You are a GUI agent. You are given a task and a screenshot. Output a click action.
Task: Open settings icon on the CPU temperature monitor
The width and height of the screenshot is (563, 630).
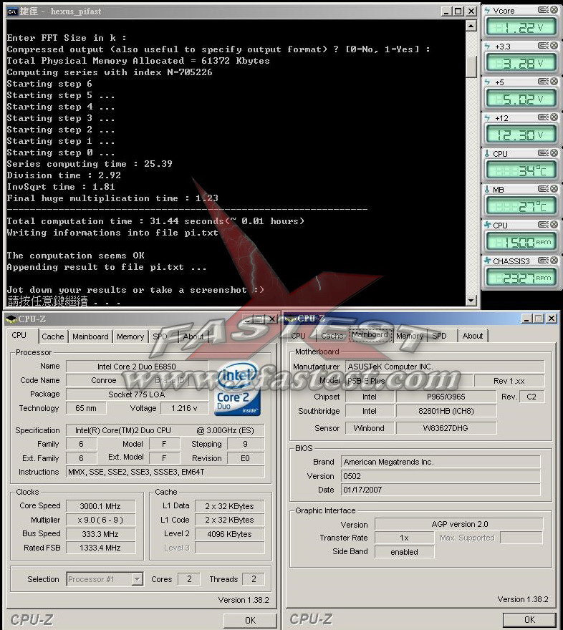tap(543, 153)
